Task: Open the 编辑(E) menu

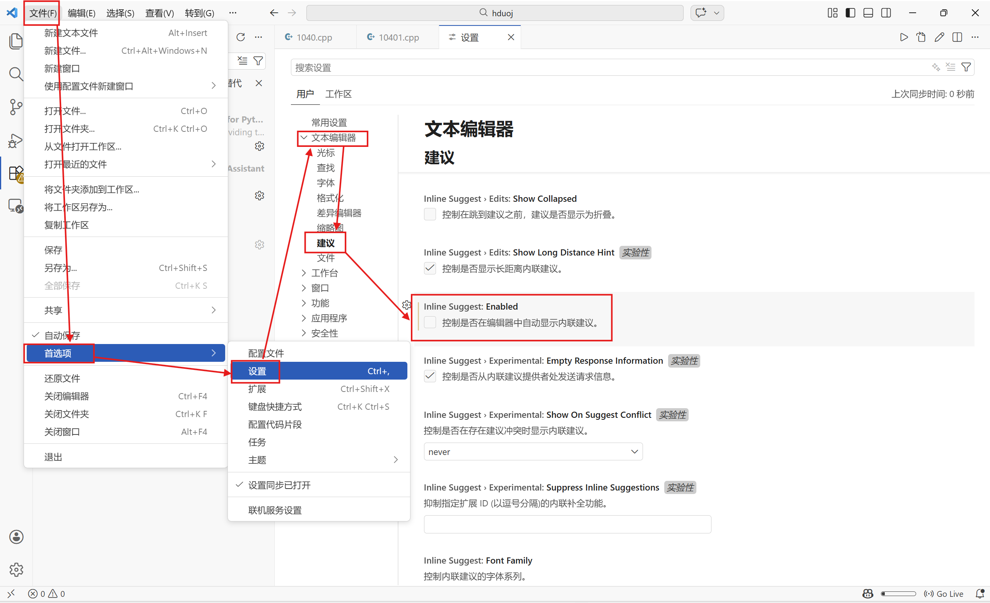Action: [x=82, y=13]
